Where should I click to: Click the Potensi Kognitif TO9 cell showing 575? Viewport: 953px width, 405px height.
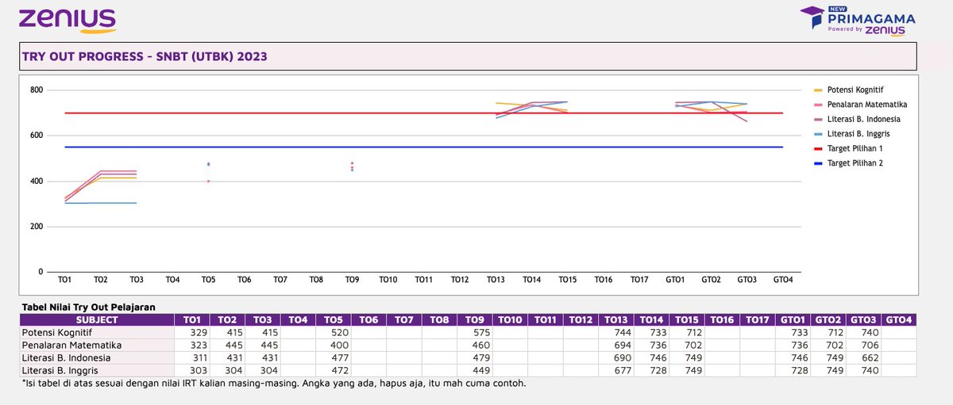[x=474, y=333]
